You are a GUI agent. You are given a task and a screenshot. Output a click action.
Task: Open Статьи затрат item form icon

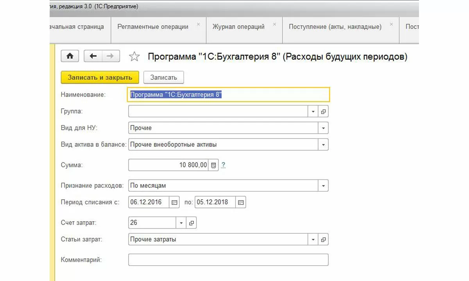point(323,240)
